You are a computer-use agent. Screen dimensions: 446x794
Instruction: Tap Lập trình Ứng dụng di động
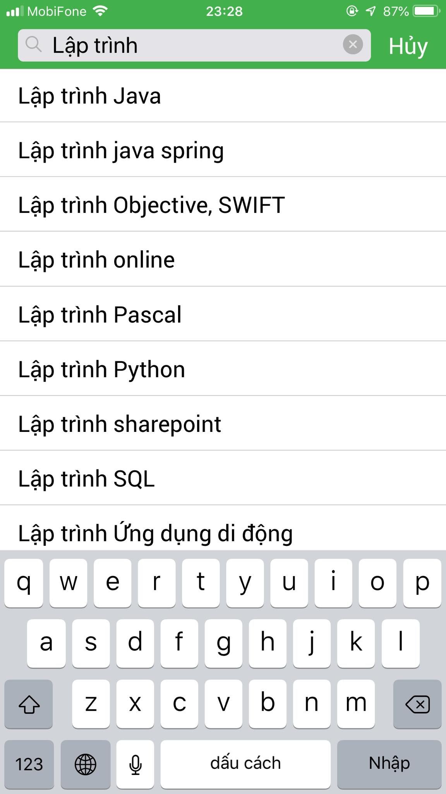(155, 533)
